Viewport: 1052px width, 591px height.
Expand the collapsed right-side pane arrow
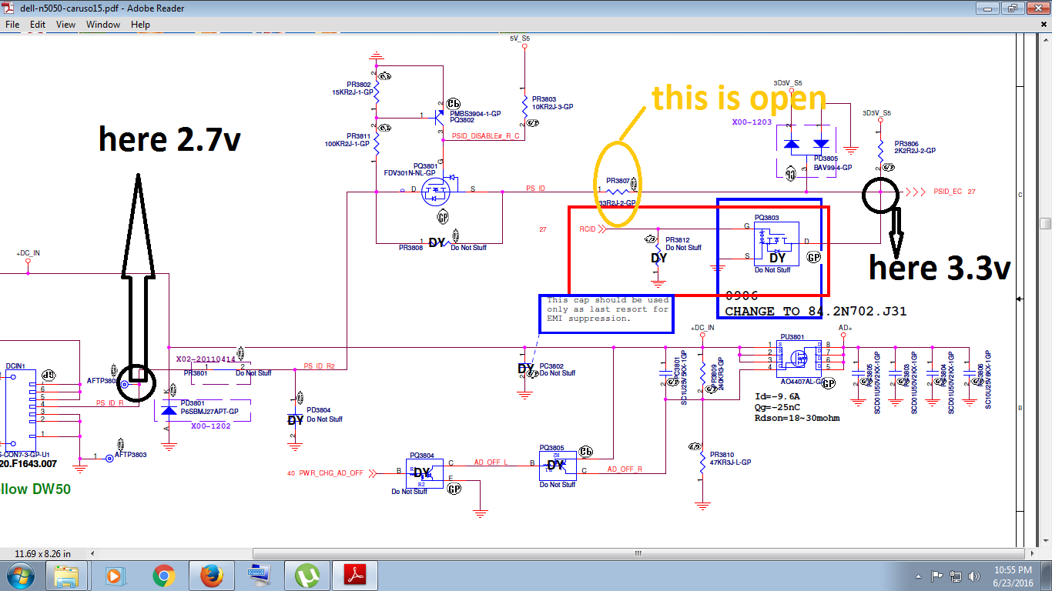(x=1020, y=298)
